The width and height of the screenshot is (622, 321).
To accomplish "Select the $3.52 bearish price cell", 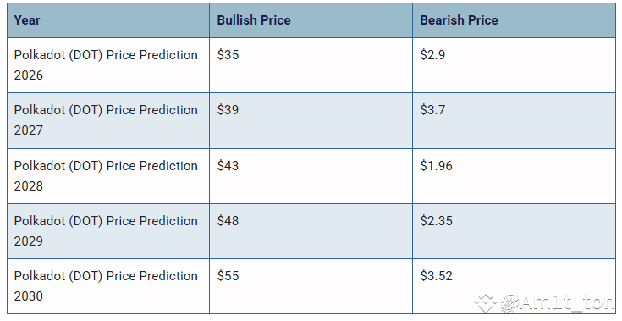I will [515, 286].
